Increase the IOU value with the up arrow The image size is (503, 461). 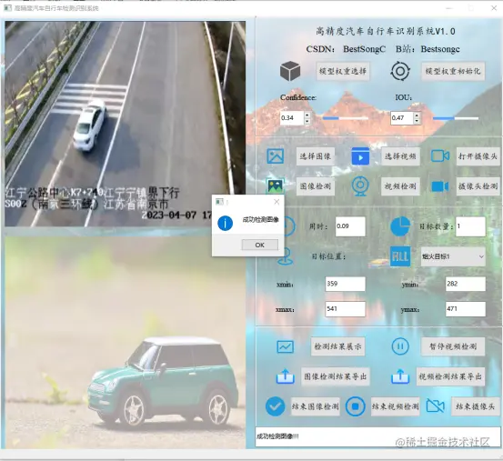click(x=417, y=115)
